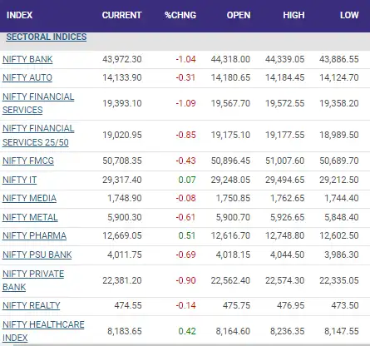Select NIFTY AUTO high value 14,184.45
The height and width of the screenshot is (346, 370).
pos(285,77)
